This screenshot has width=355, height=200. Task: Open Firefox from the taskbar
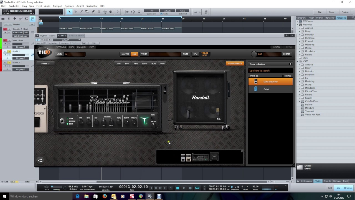pyautogui.click(x=105, y=196)
